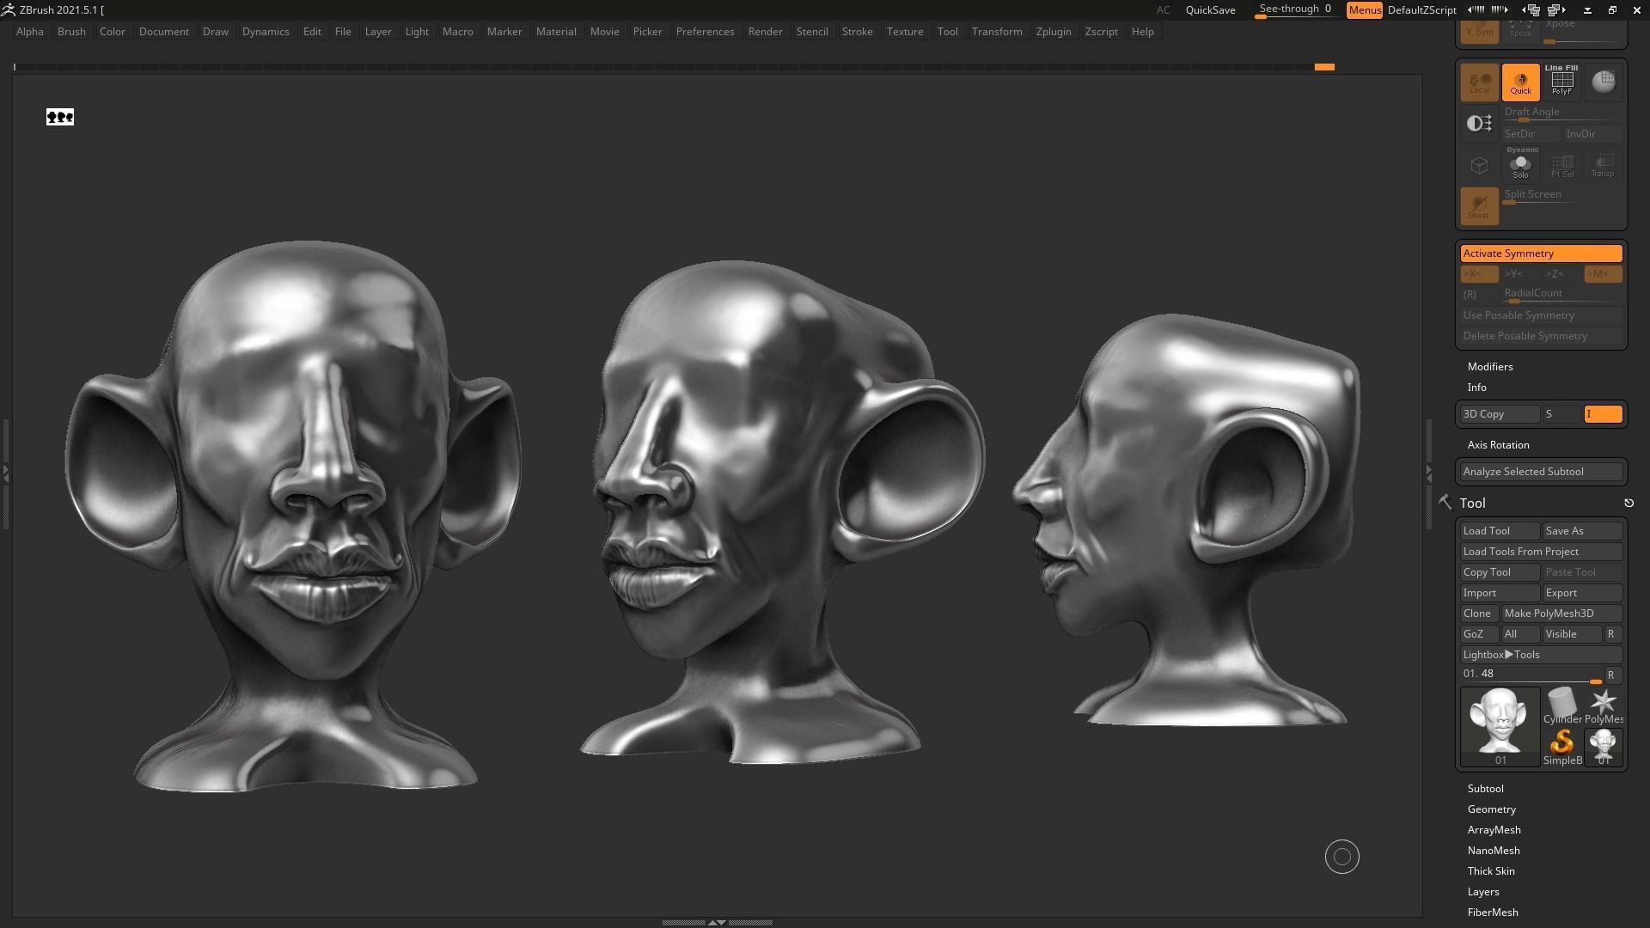Viewport: 1650px width, 928px height.
Task: Expand the Layers section
Action: (x=1483, y=892)
